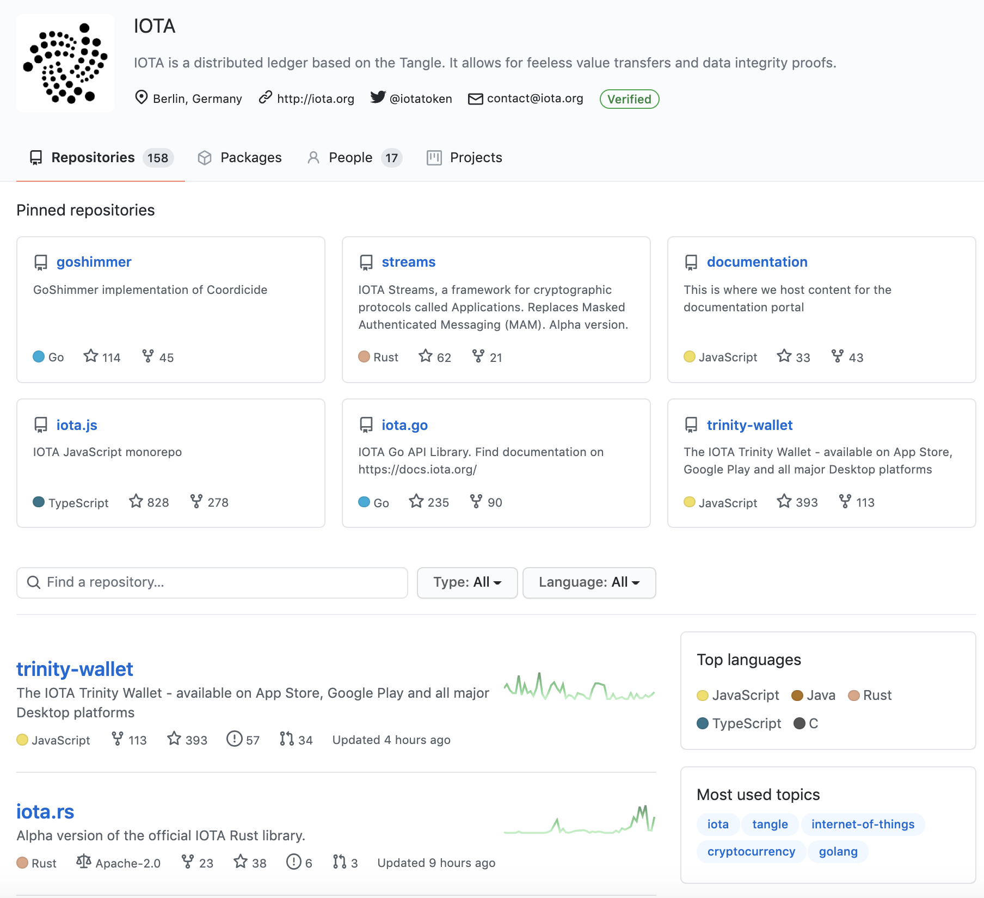Image resolution: width=984 pixels, height=898 pixels.
Task: Open the pinned goshimmer repository
Action: (94, 262)
